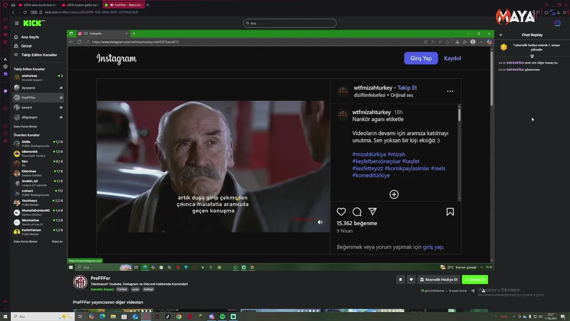Click the Sohbet tag
The image size is (570, 321).
[148, 289]
